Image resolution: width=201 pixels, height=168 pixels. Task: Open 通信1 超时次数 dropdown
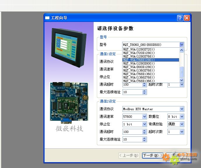pos(182,85)
